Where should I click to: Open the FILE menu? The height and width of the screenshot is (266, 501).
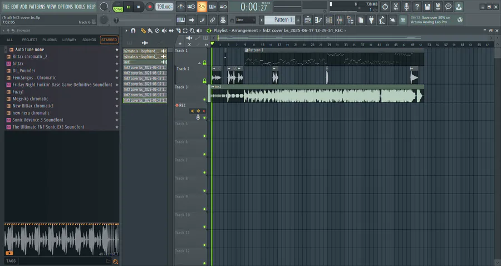[6, 6]
